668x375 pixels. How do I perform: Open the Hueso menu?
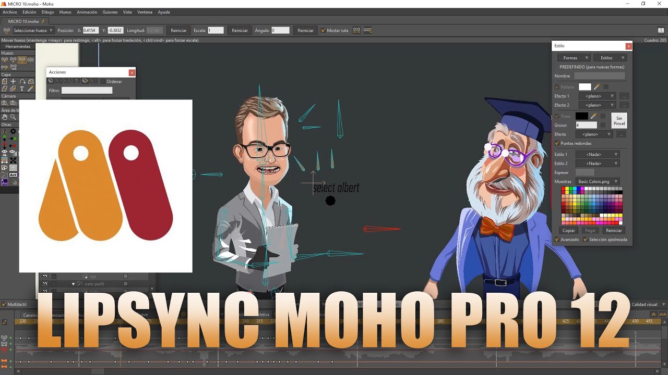tap(65, 12)
